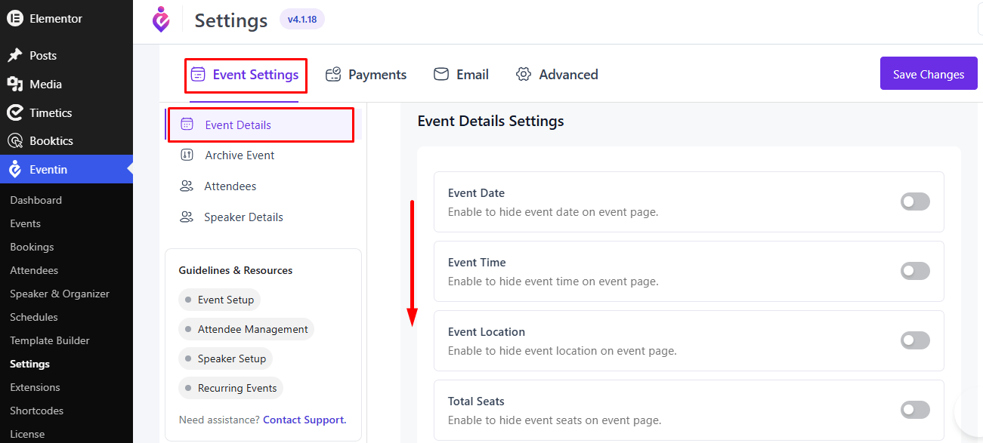Open Speaker Details settings section
983x443 pixels.
click(263, 217)
